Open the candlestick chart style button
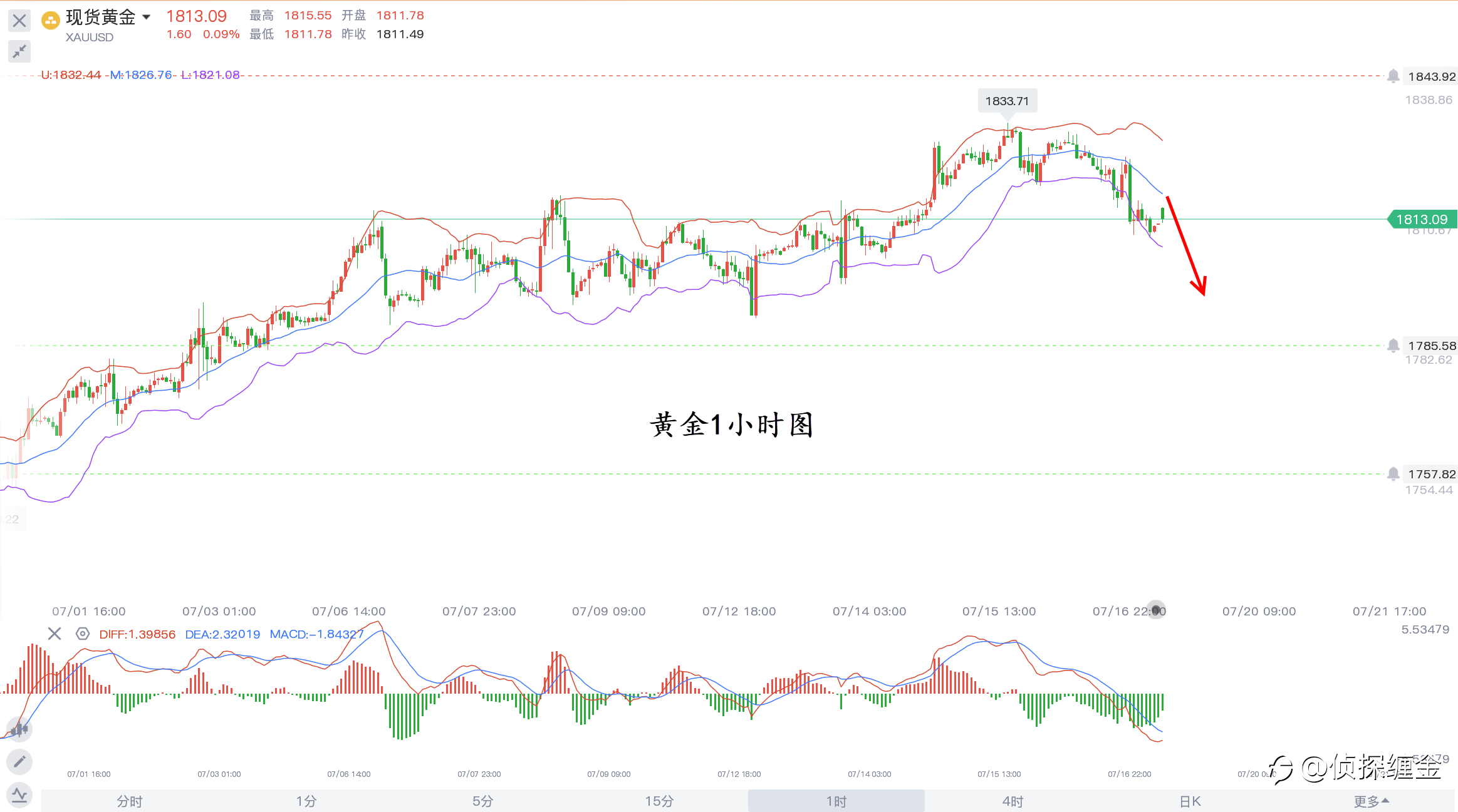 19,729
